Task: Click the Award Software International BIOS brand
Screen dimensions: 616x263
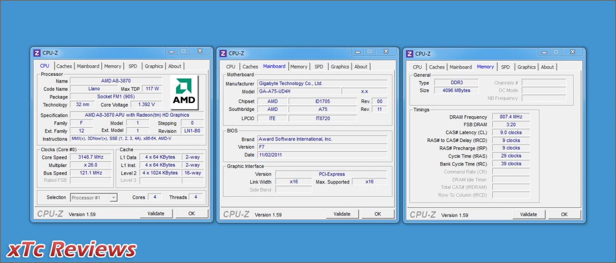Action: [322, 139]
